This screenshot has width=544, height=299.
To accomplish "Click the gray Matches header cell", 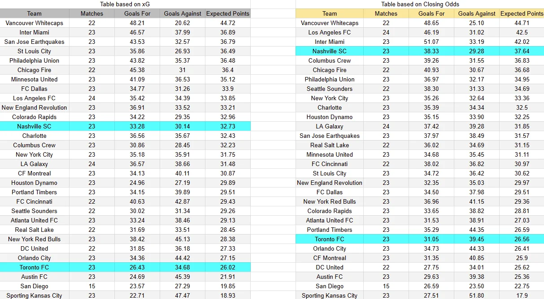I will pyautogui.click(x=92, y=13).
